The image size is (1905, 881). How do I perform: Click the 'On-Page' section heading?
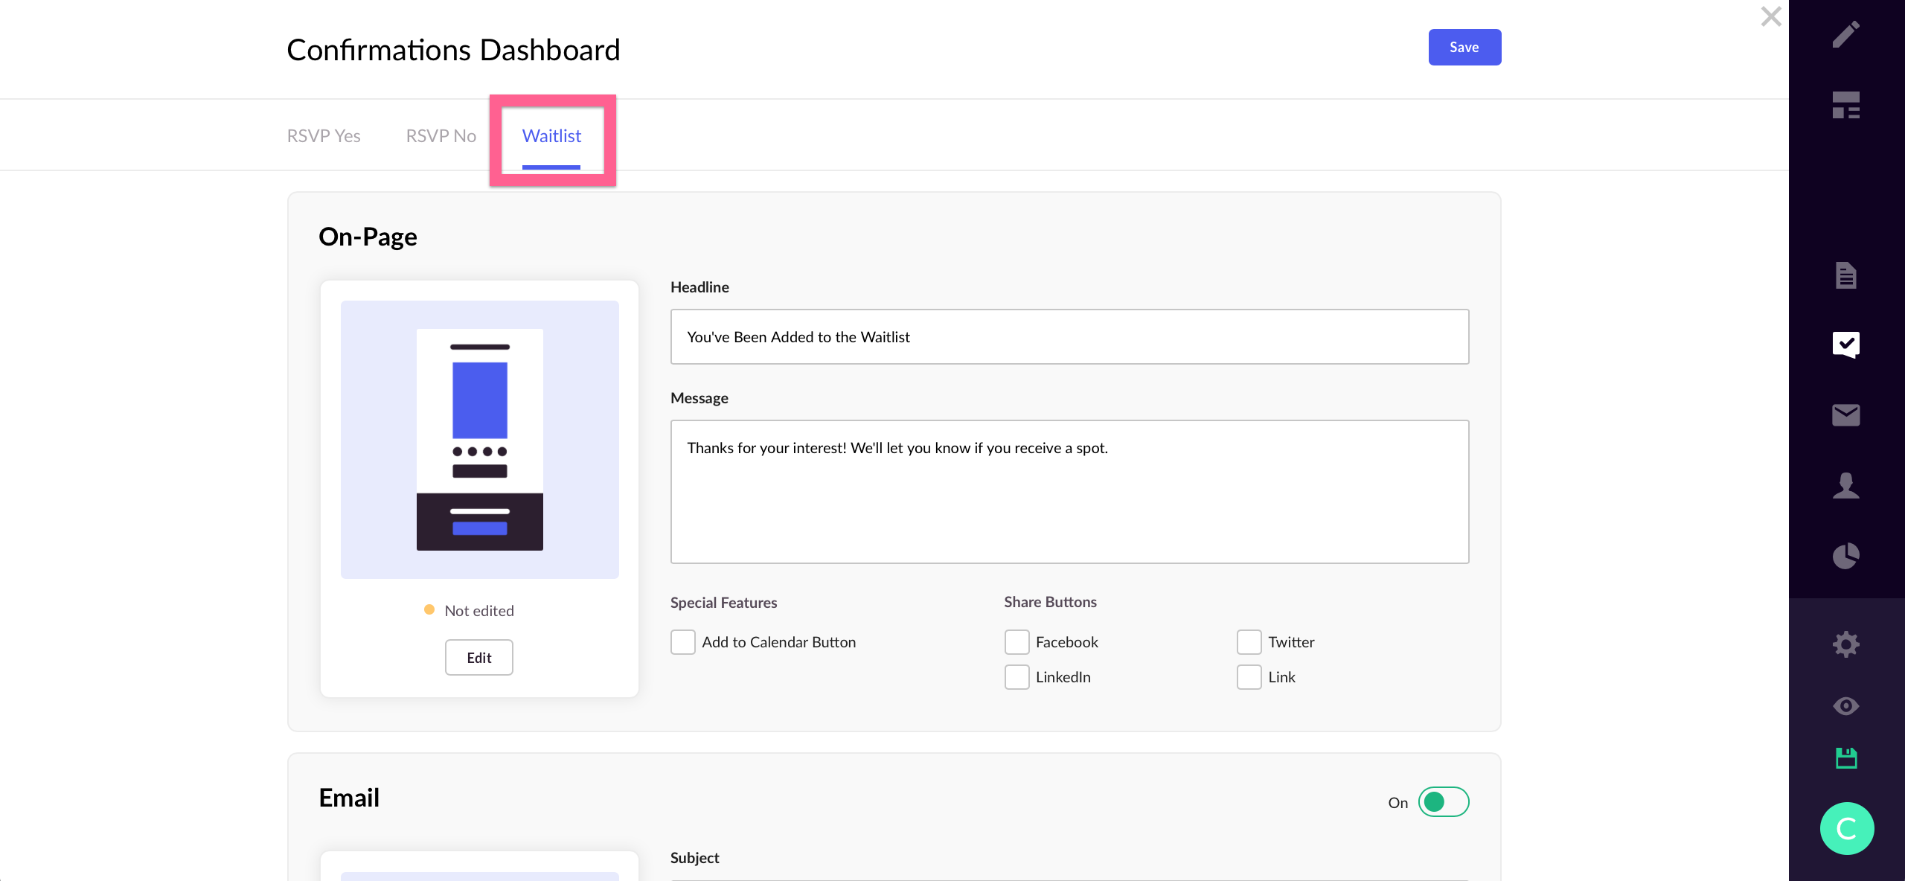tap(368, 237)
